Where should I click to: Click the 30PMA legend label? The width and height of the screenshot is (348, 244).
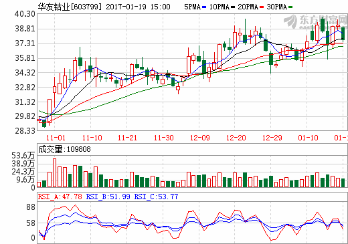coord(276,7)
